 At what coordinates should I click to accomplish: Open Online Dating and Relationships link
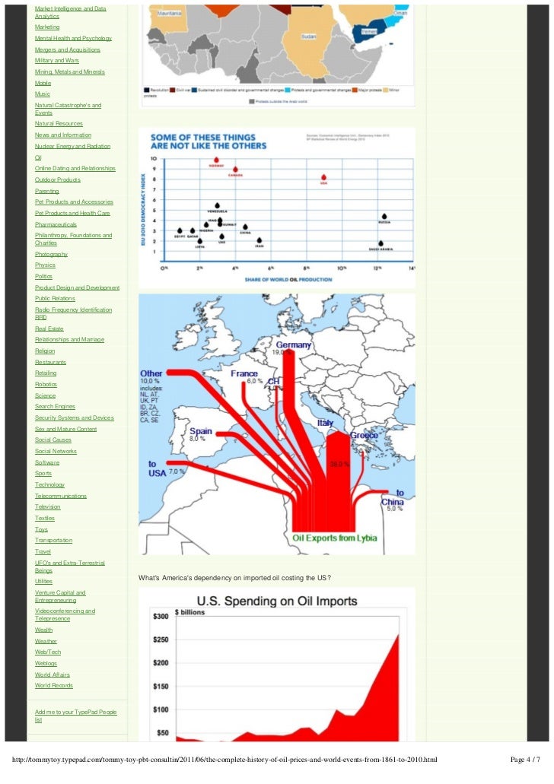(75, 169)
